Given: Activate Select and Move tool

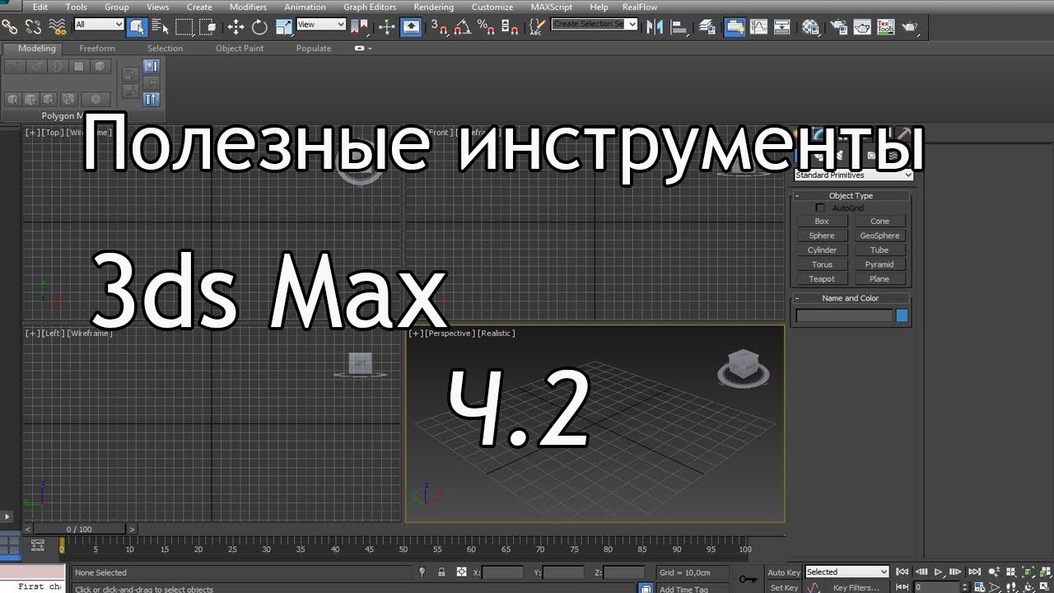Looking at the screenshot, I should 236,26.
